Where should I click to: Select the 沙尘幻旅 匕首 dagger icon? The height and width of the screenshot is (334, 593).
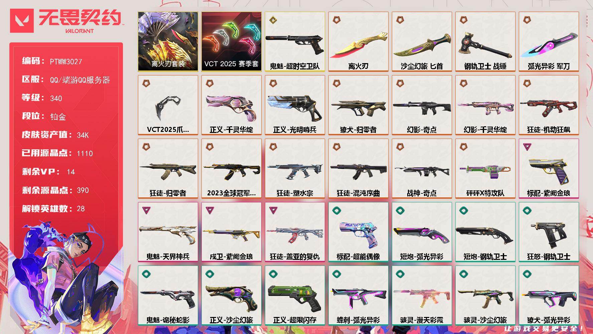coord(422,44)
